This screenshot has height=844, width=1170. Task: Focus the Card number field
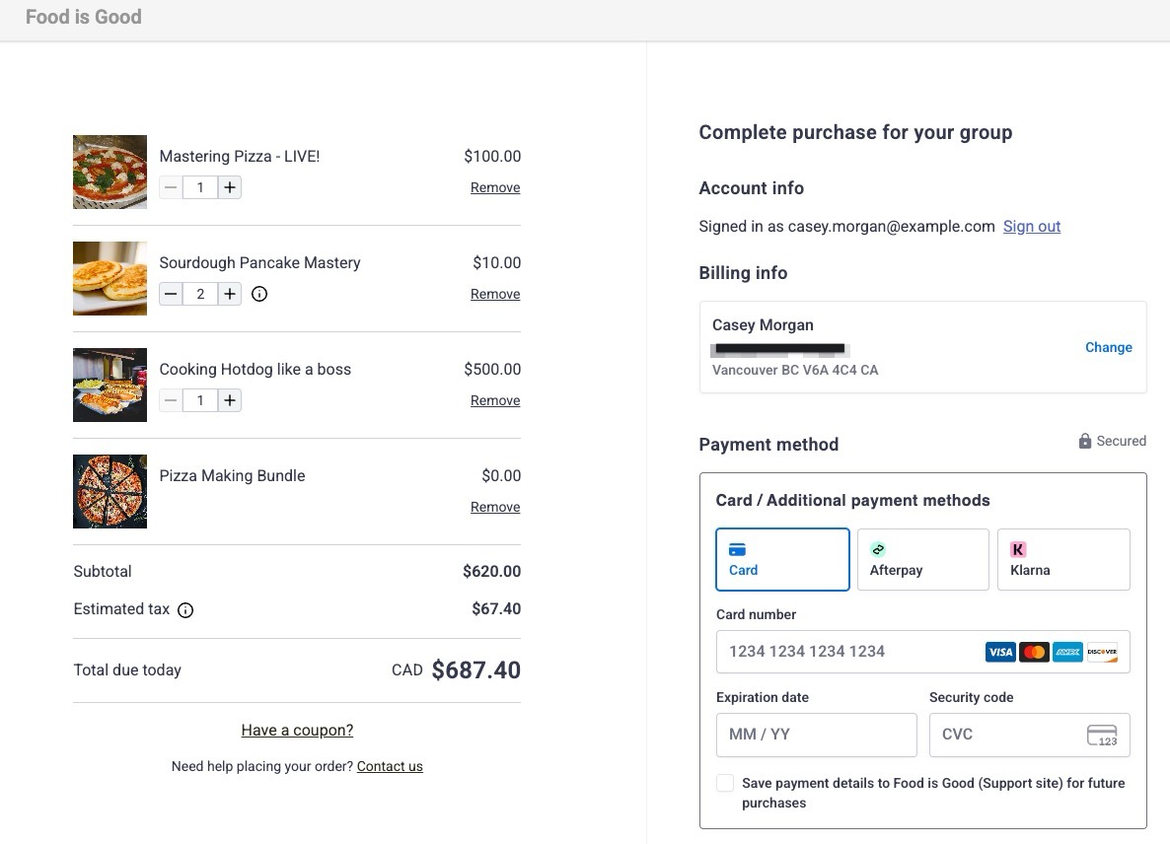point(922,652)
